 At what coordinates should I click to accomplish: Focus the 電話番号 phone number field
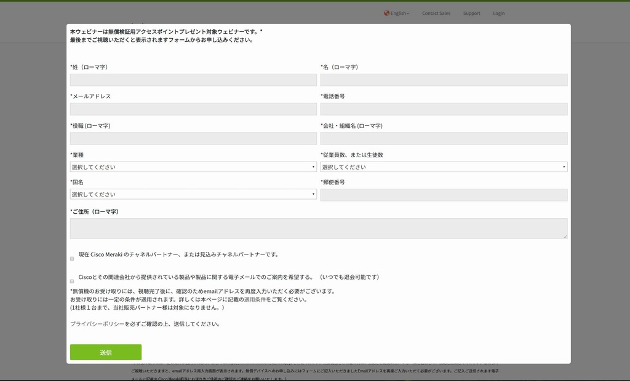click(x=444, y=109)
